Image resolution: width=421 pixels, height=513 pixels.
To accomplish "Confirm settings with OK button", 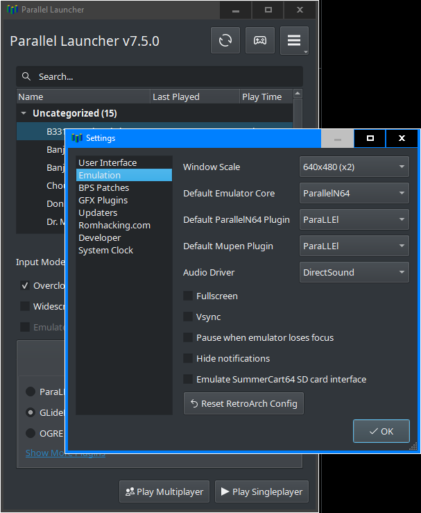I will point(381,431).
